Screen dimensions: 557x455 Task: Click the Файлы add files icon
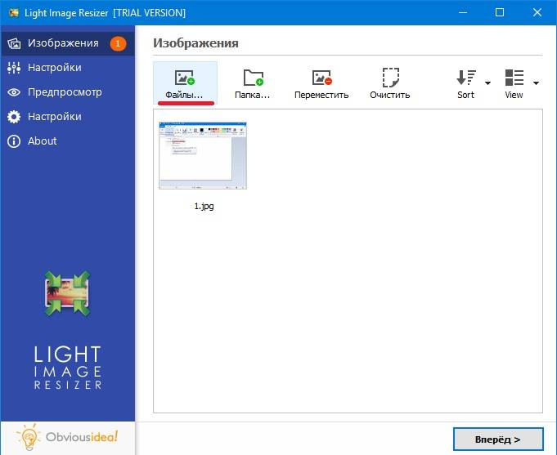pos(184,78)
